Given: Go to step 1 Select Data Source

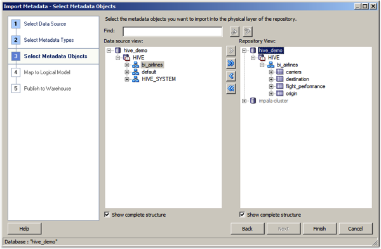Looking at the screenshot, I should [x=45, y=24].
